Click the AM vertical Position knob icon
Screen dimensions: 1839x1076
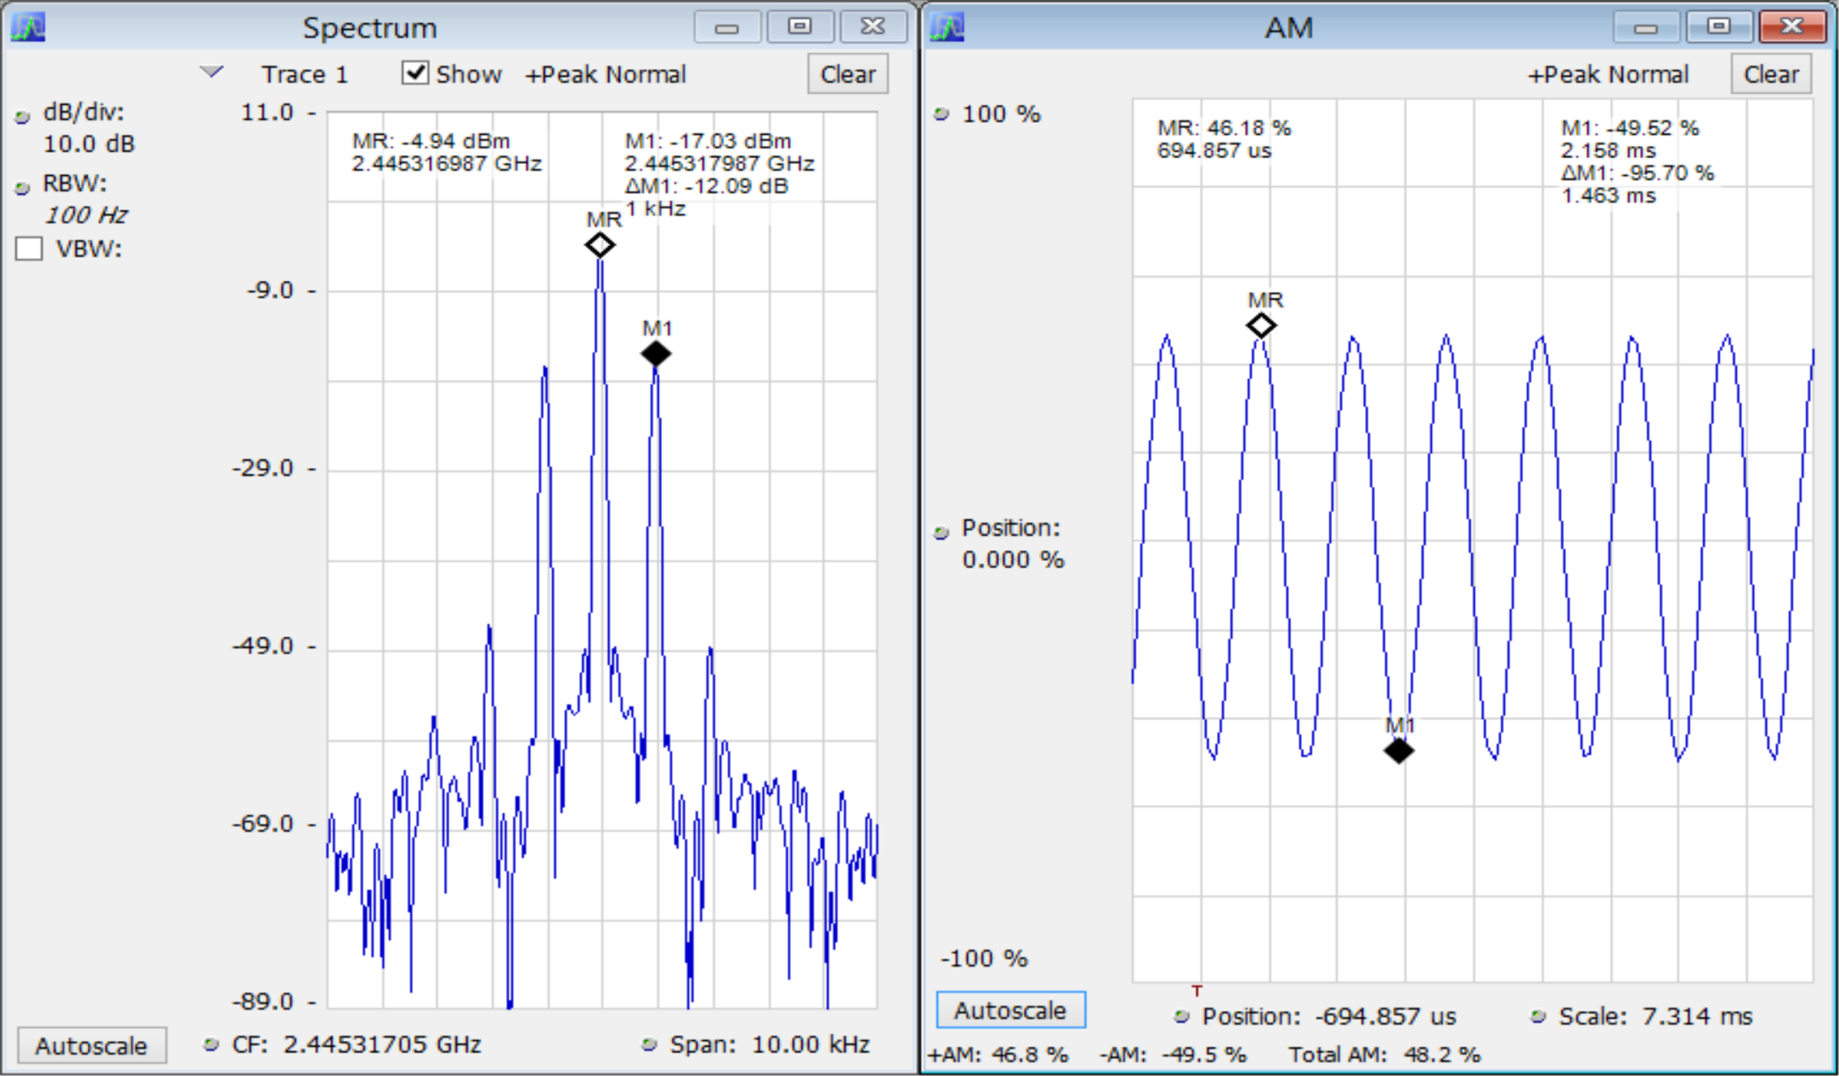tap(941, 532)
